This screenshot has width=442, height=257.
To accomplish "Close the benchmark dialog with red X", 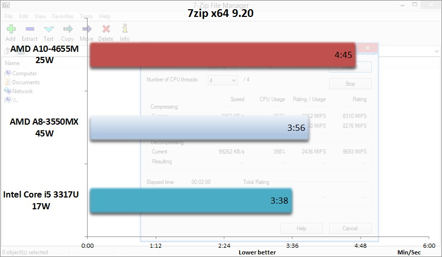I will coord(367,48).
